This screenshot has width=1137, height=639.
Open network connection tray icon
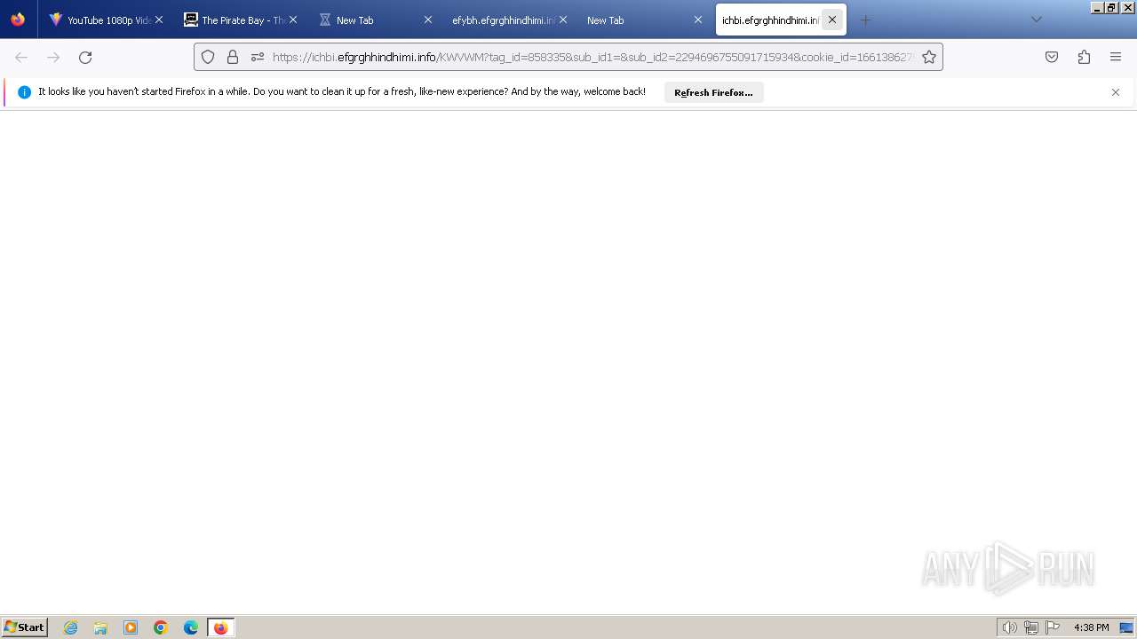1031,627
